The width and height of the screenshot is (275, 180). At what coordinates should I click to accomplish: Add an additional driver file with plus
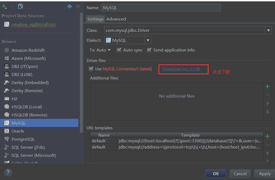(267, 86)
